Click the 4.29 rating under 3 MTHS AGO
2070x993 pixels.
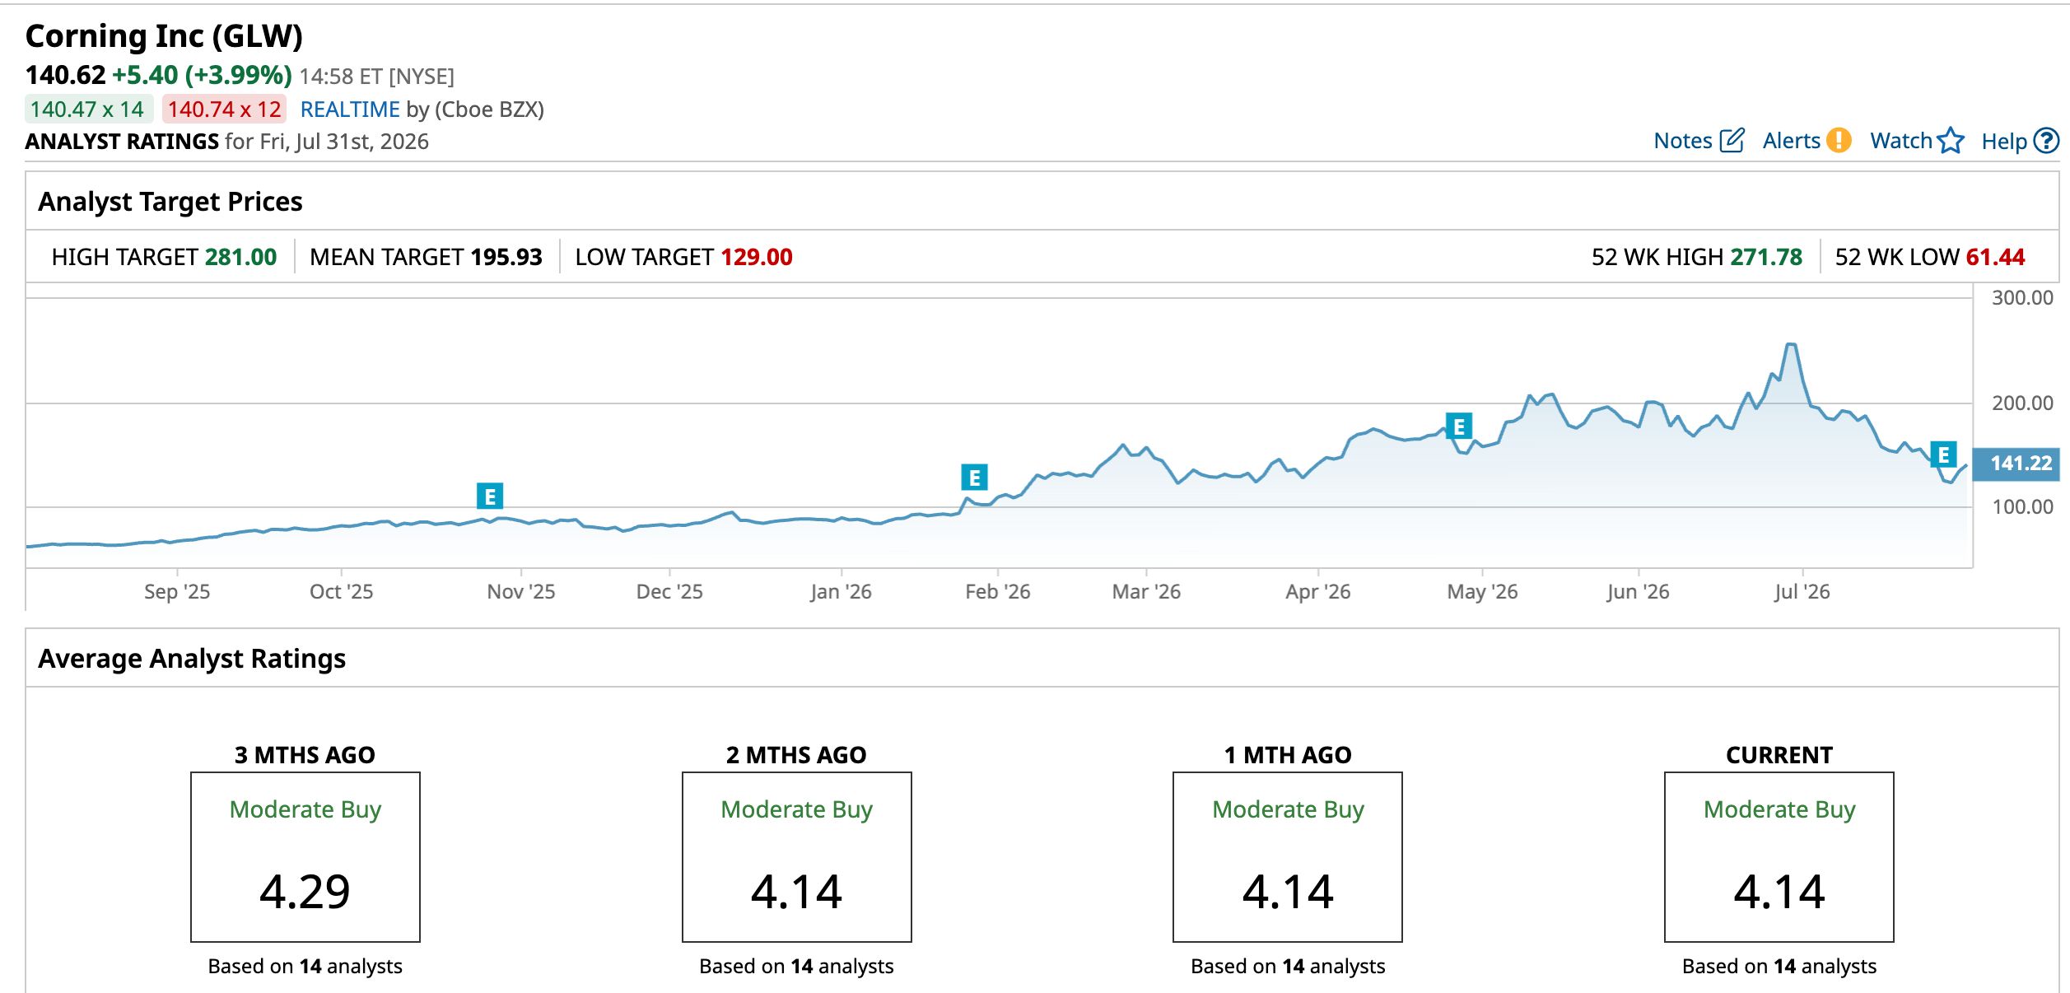(x=305, y=892)
